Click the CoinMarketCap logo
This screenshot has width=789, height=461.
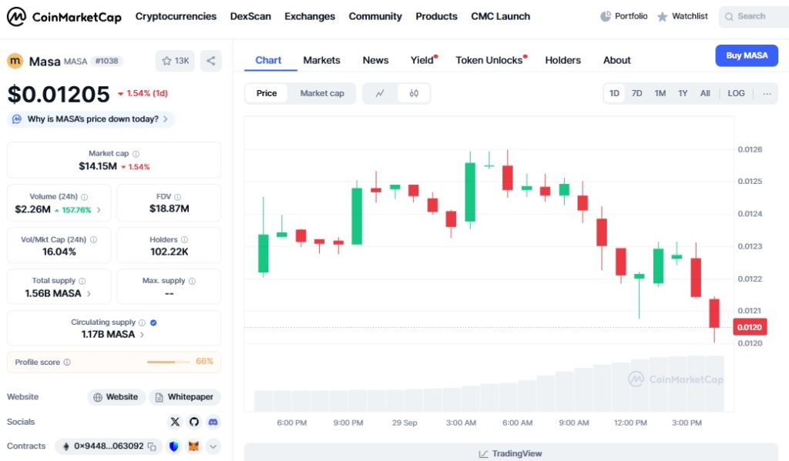point(65,16)
